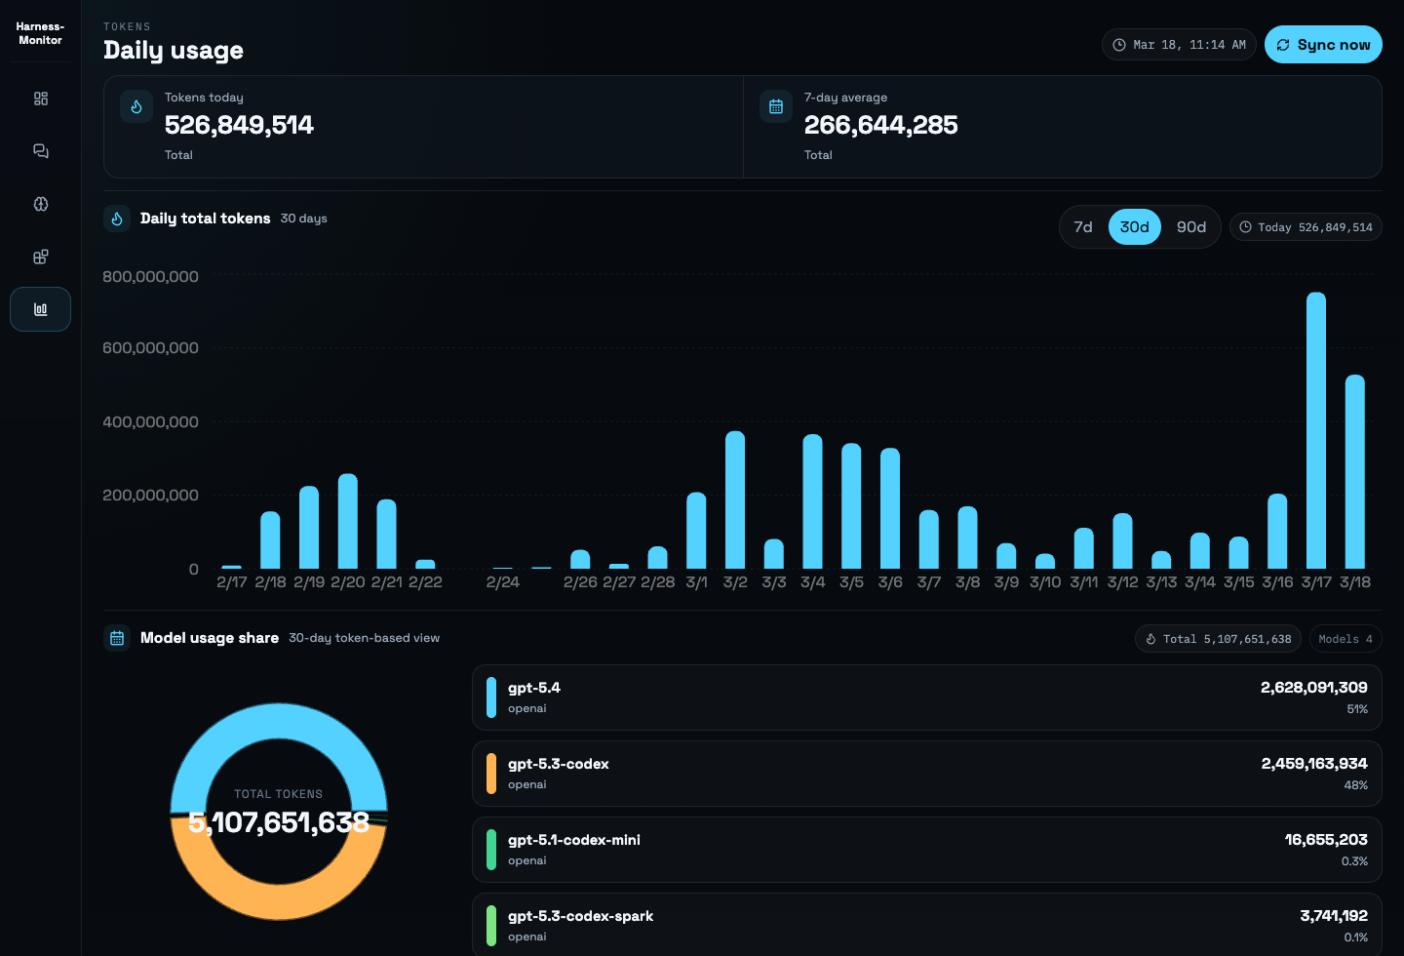Screen dimensions: 1404x956
Task: Select the 30d range option
Action: (1134, 227)
